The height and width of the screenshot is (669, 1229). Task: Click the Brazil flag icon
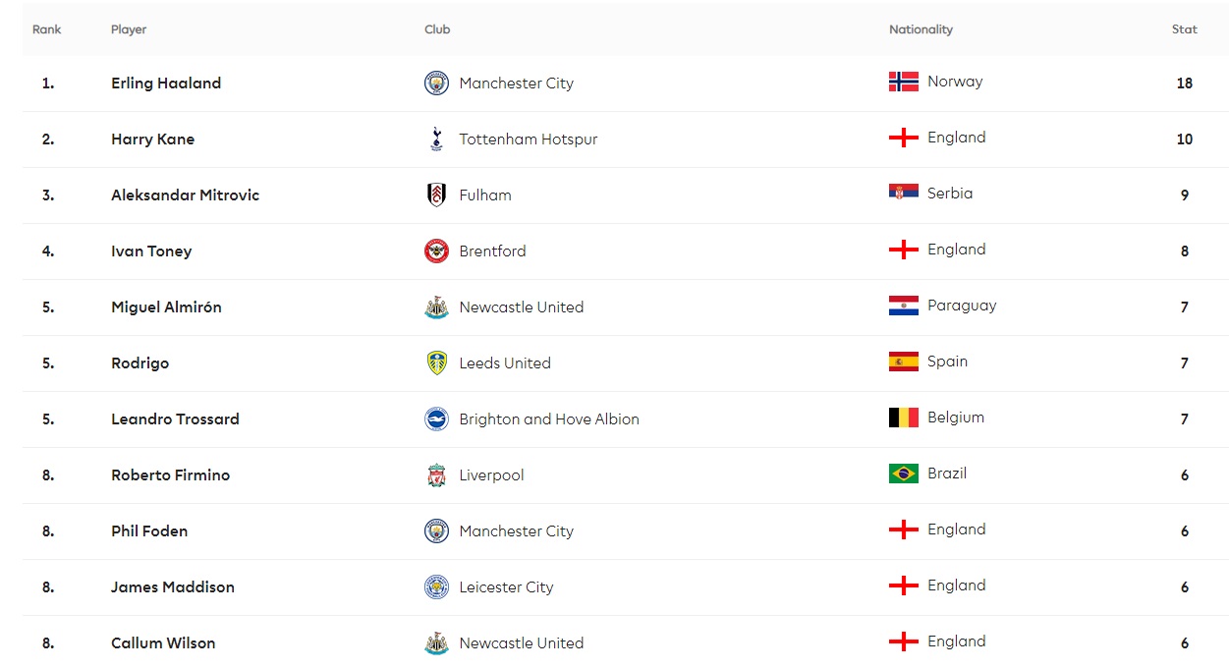tap(903, 474)
